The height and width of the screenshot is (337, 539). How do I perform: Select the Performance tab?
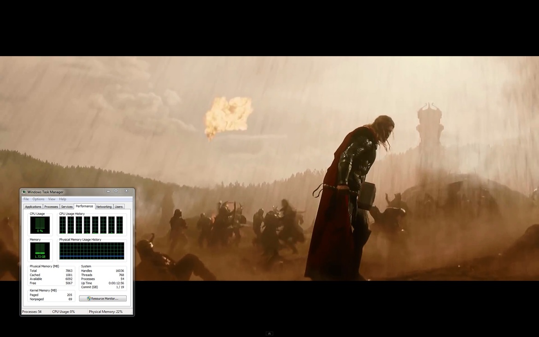(84, 207)
